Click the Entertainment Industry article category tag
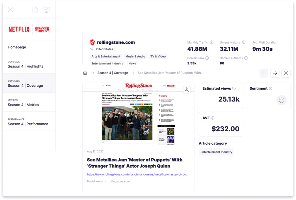Image resolution: width=296 pixels, height=200 pixels. point(216,152)
